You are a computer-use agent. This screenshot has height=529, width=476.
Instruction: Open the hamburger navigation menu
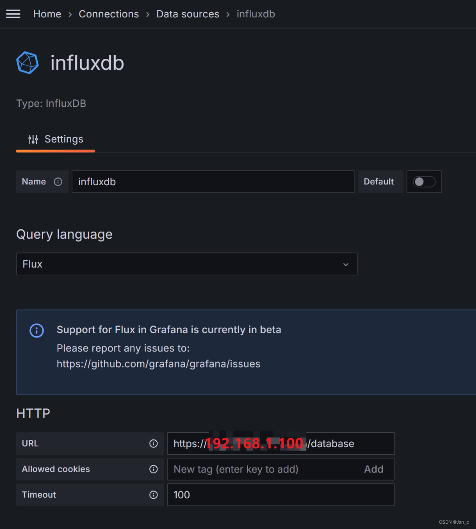coord(13,14)
